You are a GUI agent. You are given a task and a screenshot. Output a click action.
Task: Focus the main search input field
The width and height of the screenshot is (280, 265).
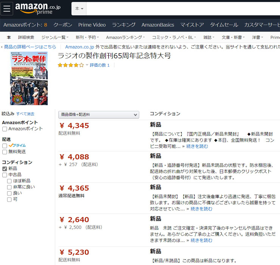[183, 9]
